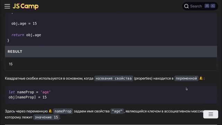This screenshot has height=125, width=222.
Task: Open the hamburger navigation menu
Action: 7,6
